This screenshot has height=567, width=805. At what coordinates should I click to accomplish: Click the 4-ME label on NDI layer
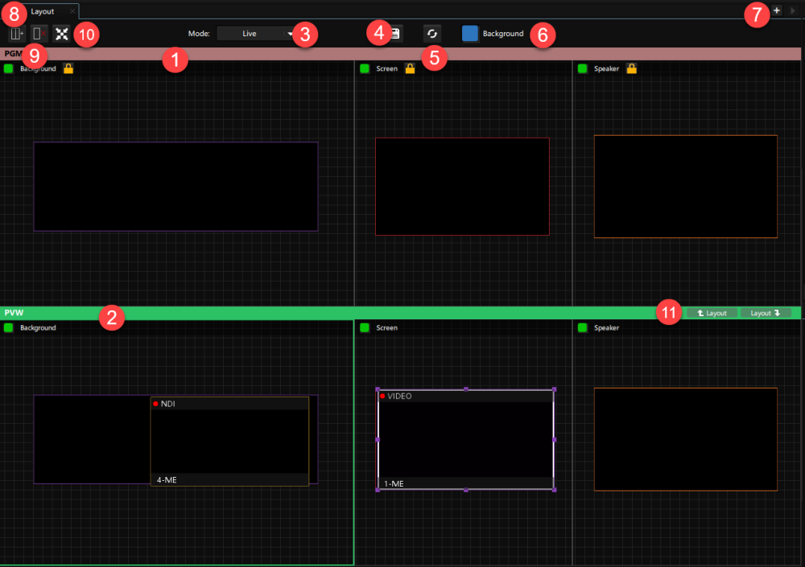[167, 480]
